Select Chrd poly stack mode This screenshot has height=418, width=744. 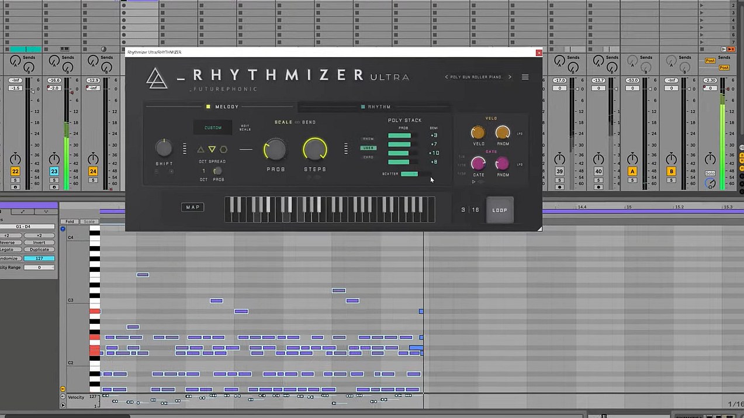tap(368, 157)
